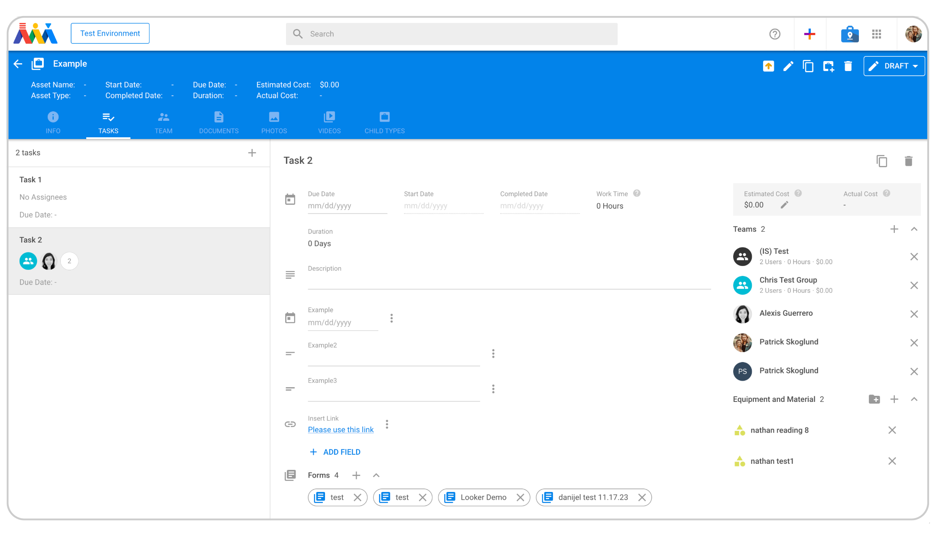Delete the Example asset using the trash icon

[848, 66]
